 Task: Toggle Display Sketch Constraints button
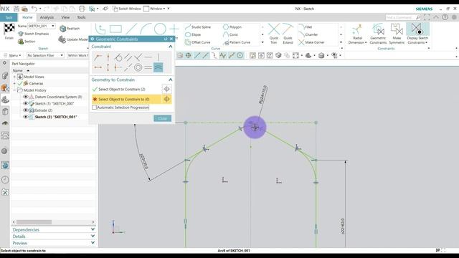(417, 34)
